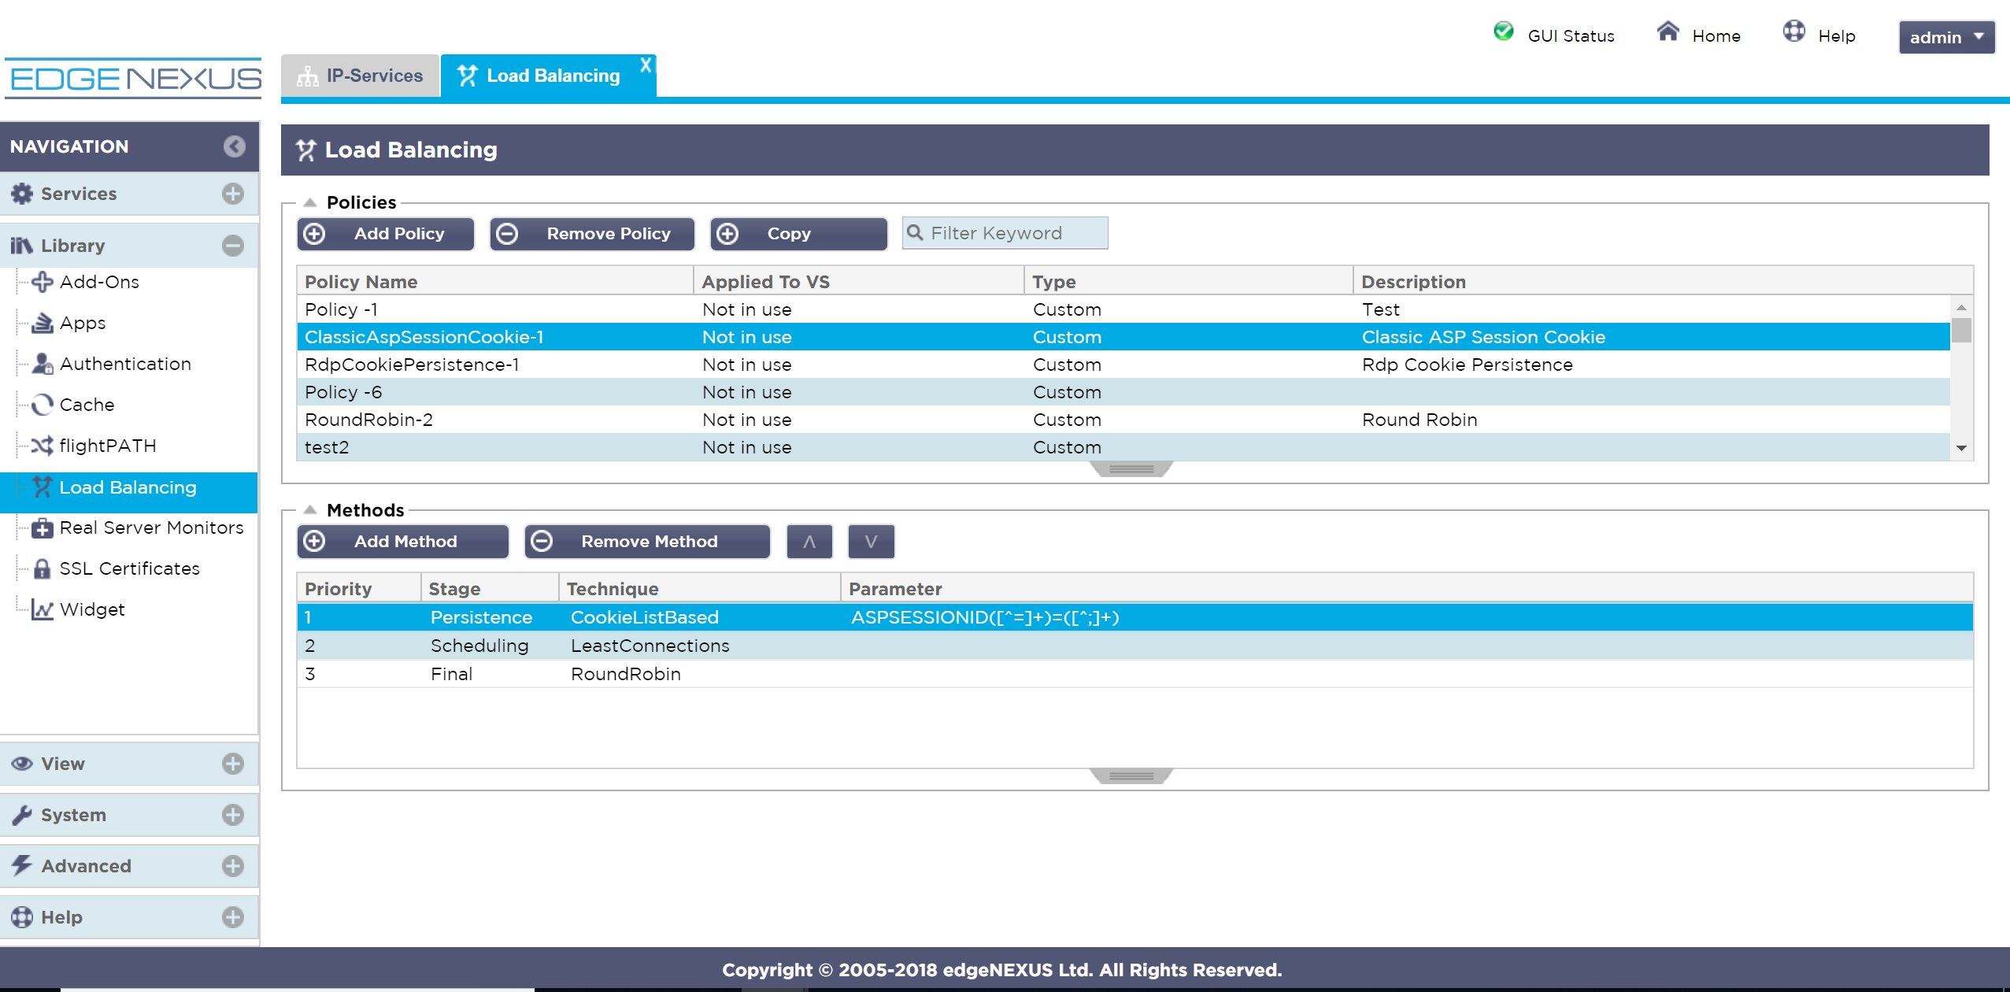Click the System wrench icon
This screenshot has width=2010, height=992.
pos(22,815)
